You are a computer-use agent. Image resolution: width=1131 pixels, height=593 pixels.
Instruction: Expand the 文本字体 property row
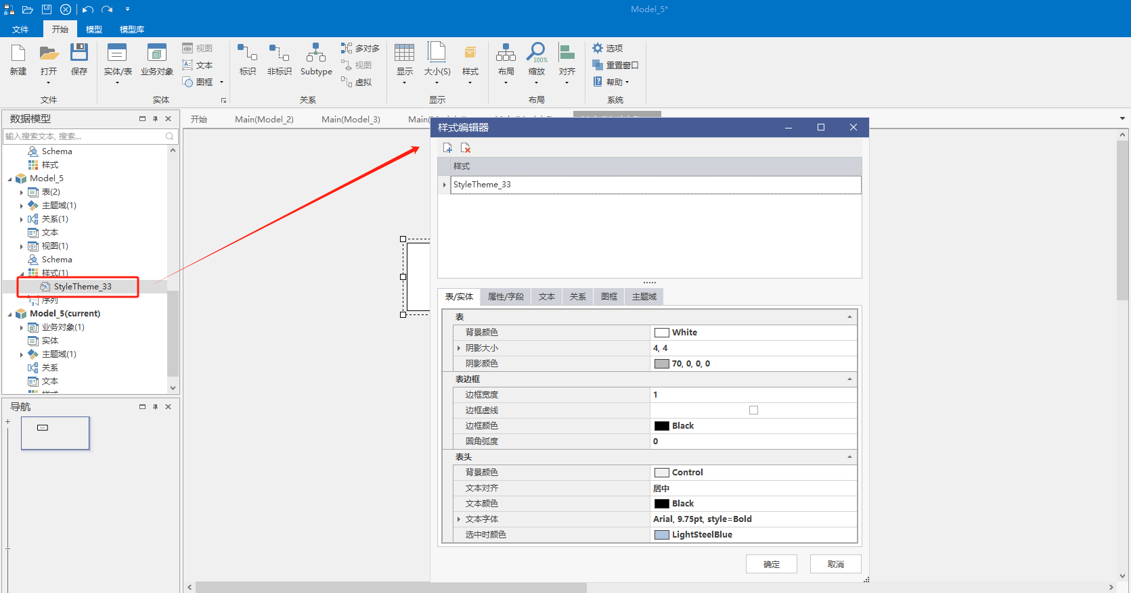pyautogui.click(x=459, y=519)
